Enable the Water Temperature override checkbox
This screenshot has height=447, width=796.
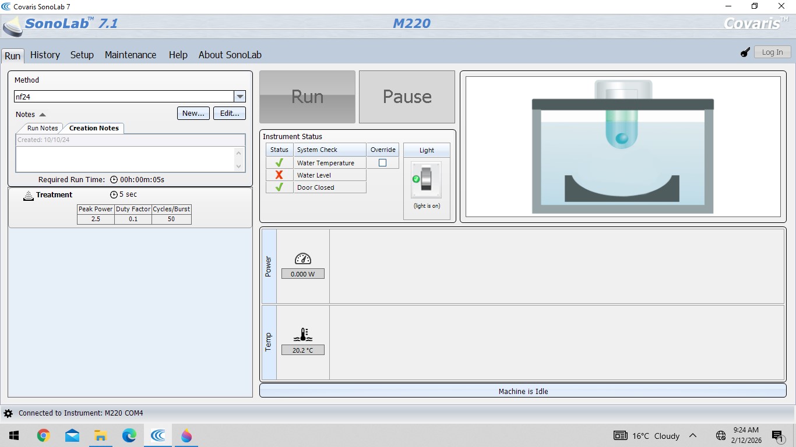tap(383, 162)
